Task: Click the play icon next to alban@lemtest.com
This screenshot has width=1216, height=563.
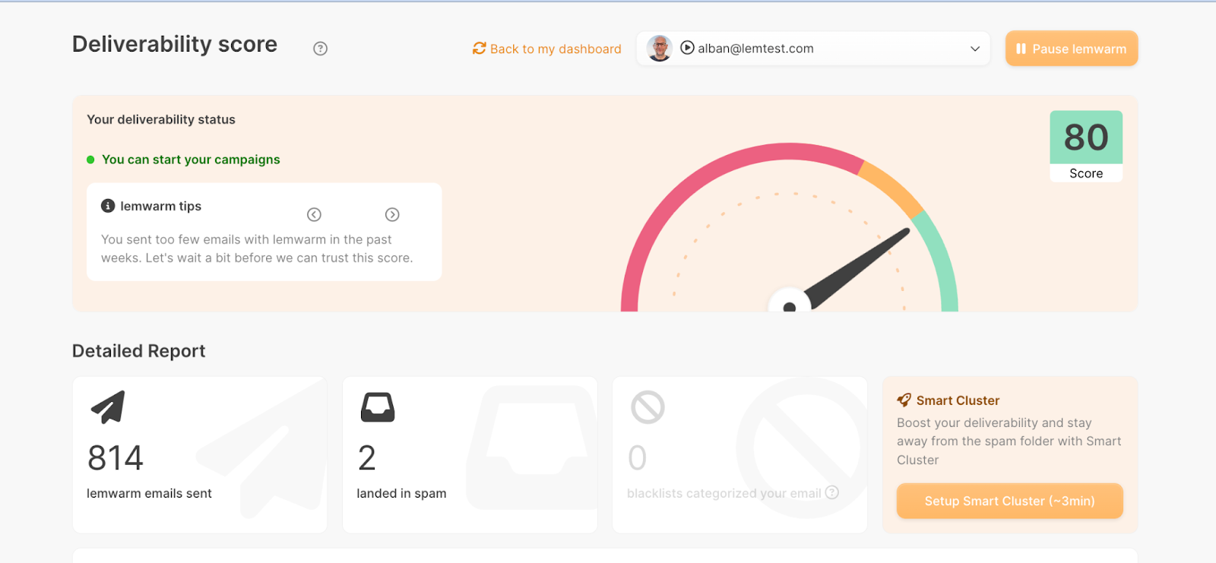Action: tap(687, 48)
